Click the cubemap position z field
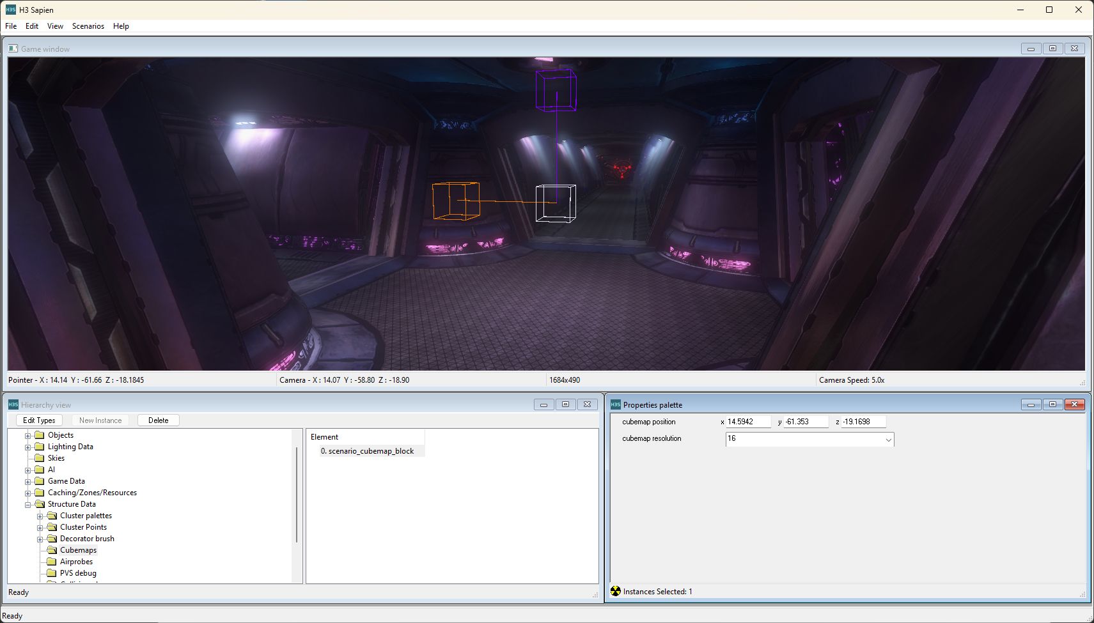1094x623 pixels. pyautogui.click(x=863, y=422)
